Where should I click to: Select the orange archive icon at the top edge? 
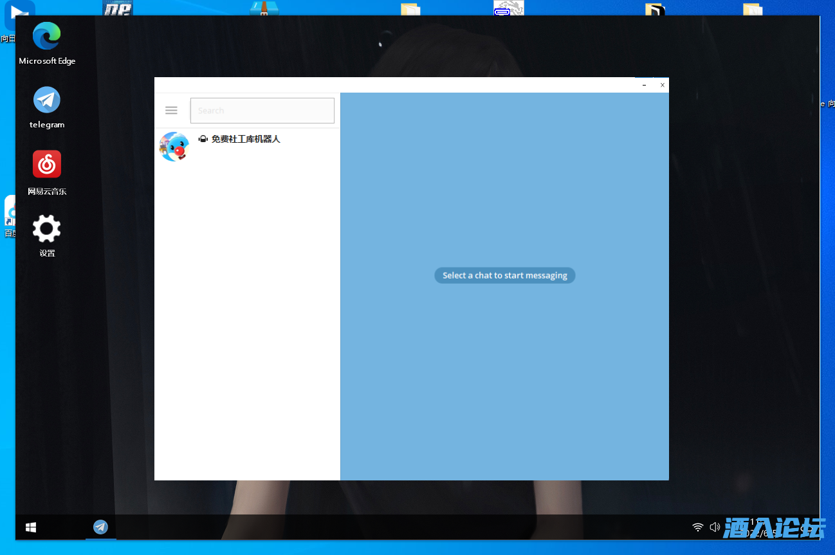(264, 8)
